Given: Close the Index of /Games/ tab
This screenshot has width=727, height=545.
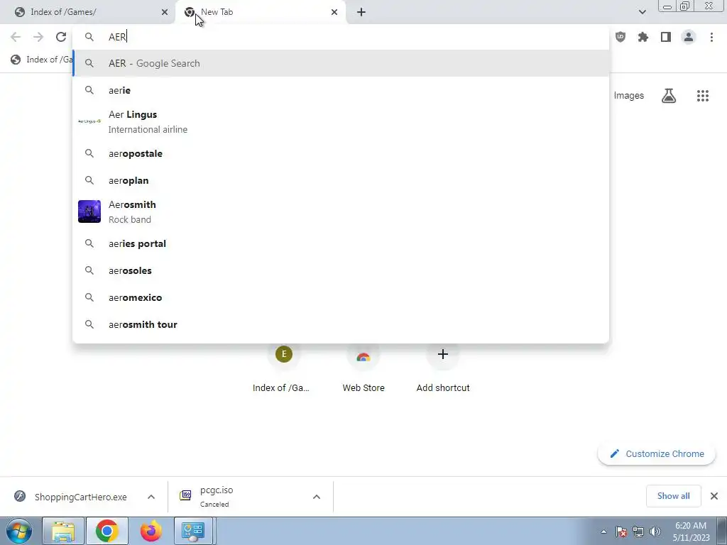Looking at the screenshot, I should 165,12.
